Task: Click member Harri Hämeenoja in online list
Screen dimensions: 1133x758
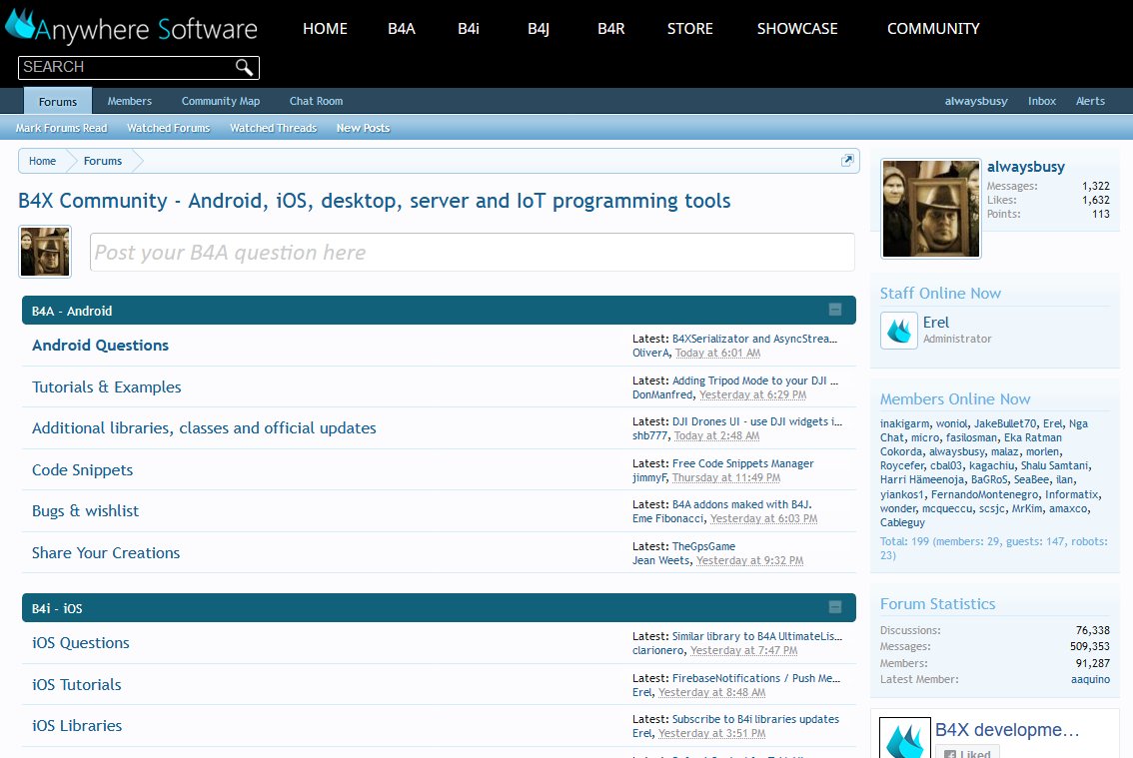Action: click(x=923, y=479)
